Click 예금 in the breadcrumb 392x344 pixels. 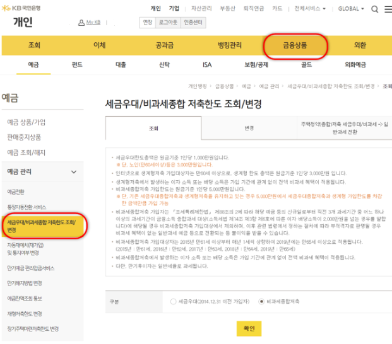246,86
